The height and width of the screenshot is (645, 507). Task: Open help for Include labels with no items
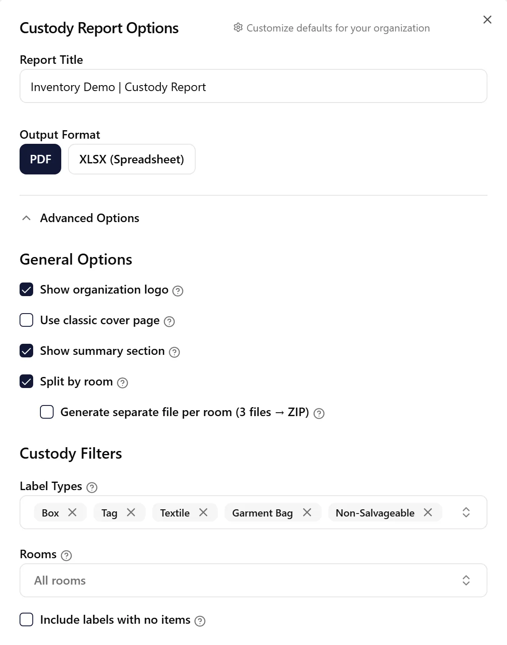click(200, 621)
